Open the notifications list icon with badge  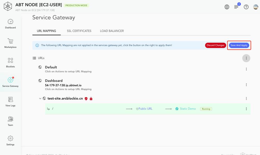point(236,7)
